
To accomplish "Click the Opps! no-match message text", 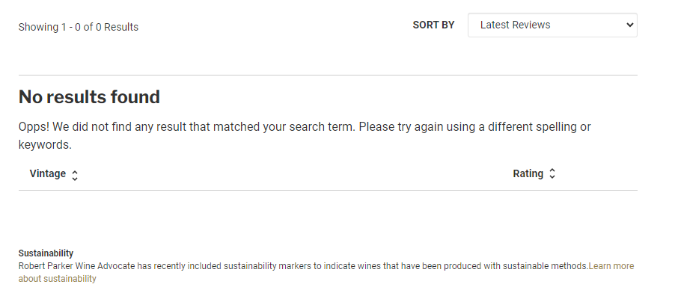I will (x=225, y=127).
